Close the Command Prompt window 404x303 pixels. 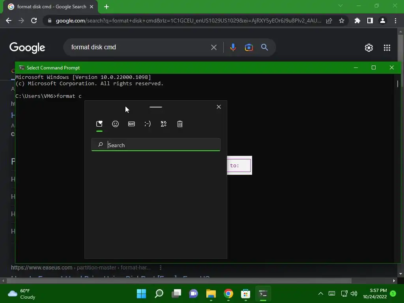click(392, 67)
